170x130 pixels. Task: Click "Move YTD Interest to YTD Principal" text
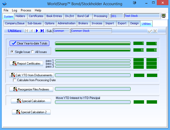coord(78,98)
